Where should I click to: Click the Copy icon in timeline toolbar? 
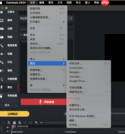coord(14,123)
